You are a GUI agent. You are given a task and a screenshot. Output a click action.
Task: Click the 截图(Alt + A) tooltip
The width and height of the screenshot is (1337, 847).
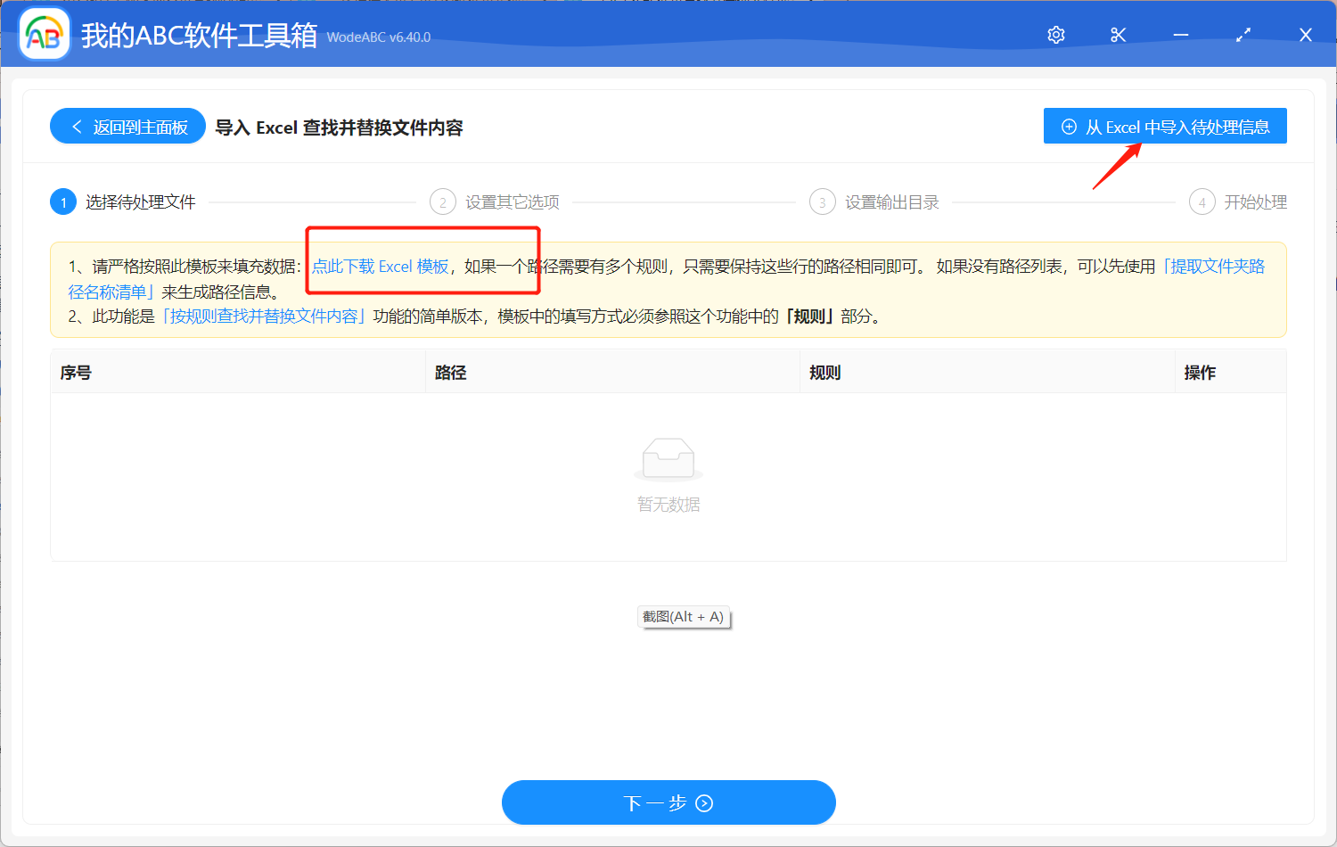click(x=683, y=616)
